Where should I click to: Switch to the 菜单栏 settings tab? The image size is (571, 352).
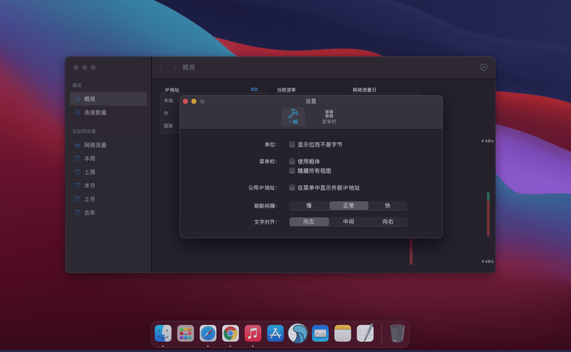[x=329, y=117]
